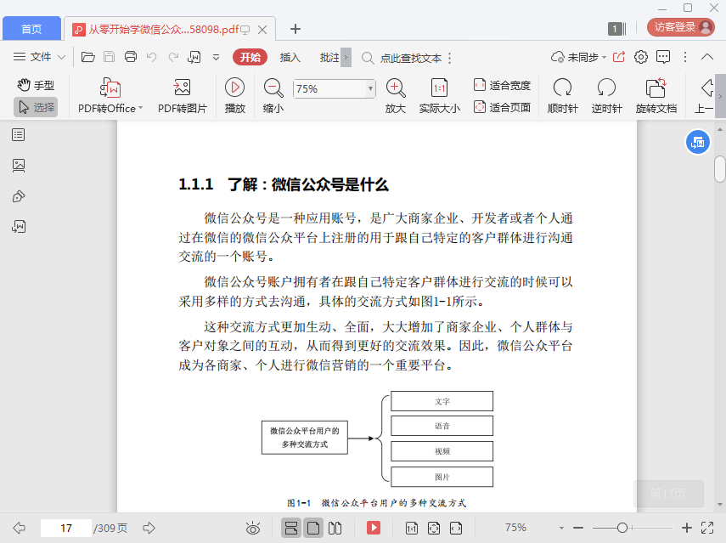Open settings gear icon
726x543 pixels.
641,57
